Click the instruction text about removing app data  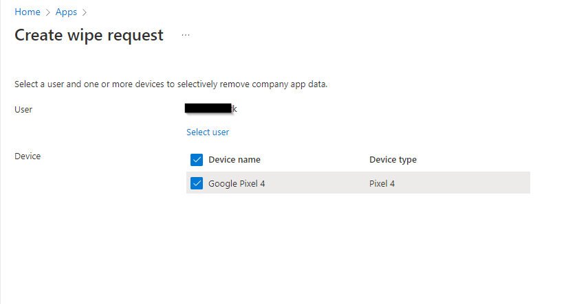coord(171,84)
